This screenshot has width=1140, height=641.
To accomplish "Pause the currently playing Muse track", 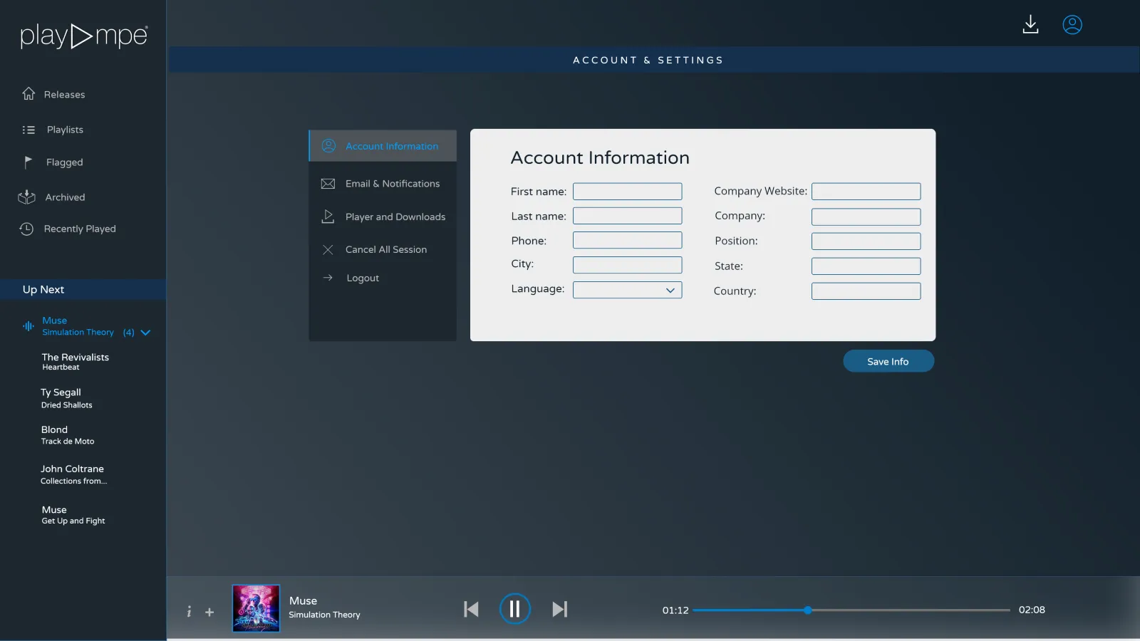I will [515, 609].
